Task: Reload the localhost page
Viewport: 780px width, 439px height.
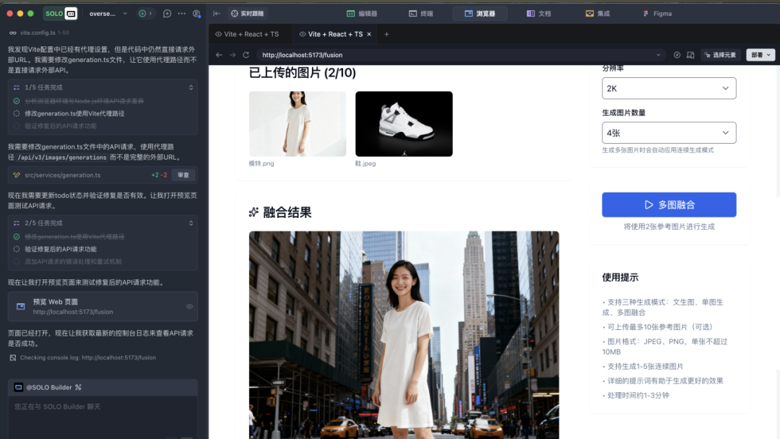Action: [x=246, y=55]
